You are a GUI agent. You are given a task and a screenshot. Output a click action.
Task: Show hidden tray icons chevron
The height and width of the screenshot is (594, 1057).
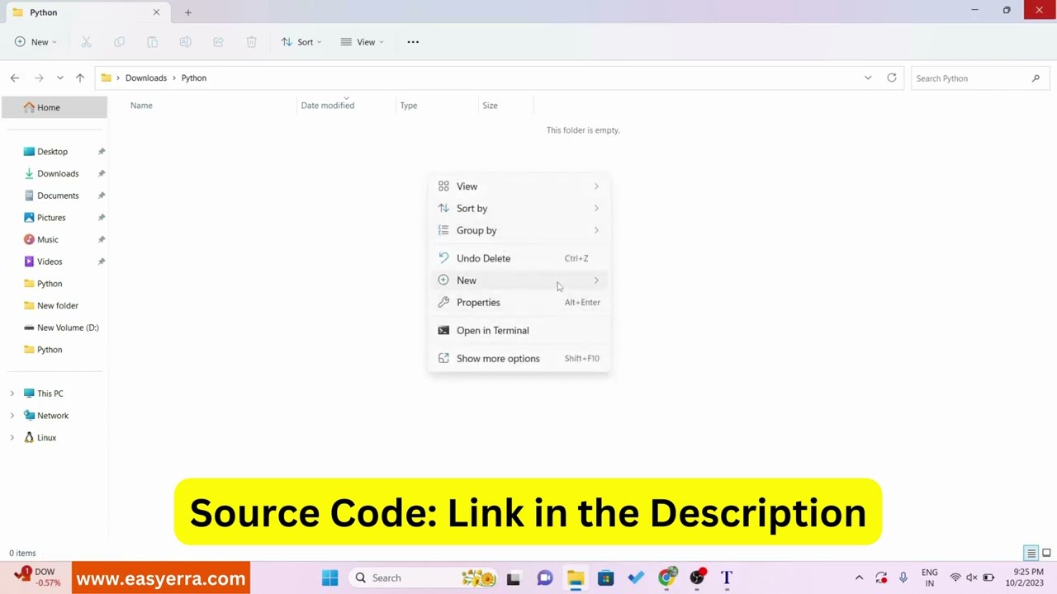pos(859,577)
